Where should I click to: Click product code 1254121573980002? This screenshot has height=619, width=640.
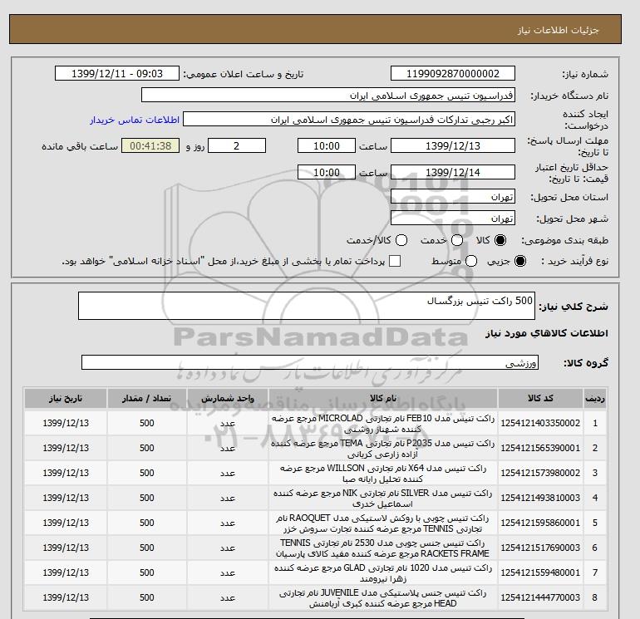click(x=540, y=473)
